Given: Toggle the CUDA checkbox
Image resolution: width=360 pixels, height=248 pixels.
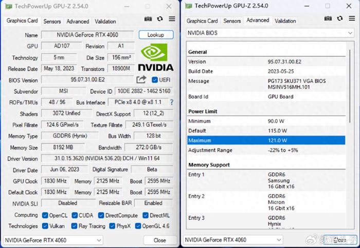Looking at the screenshot, I should (75, 215).
